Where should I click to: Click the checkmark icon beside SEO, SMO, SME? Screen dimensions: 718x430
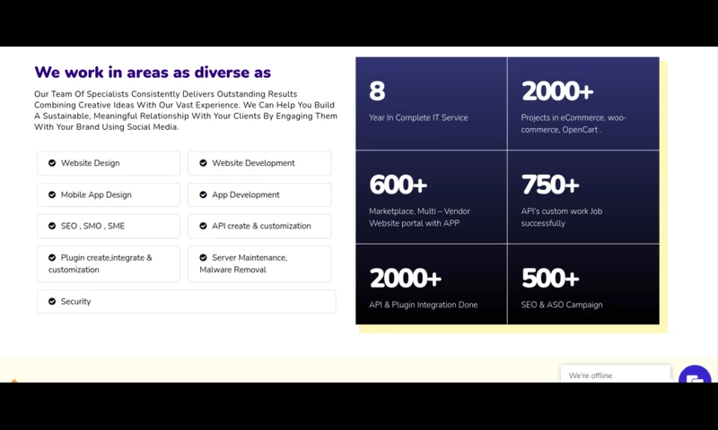(x=52, y=226)
